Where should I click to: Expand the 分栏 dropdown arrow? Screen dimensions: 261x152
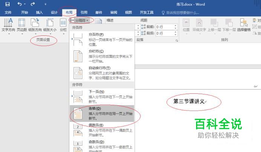click(64, 34)
